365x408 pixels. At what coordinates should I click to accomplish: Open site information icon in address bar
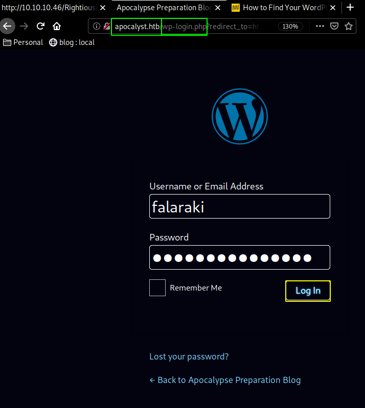(97, 26)
